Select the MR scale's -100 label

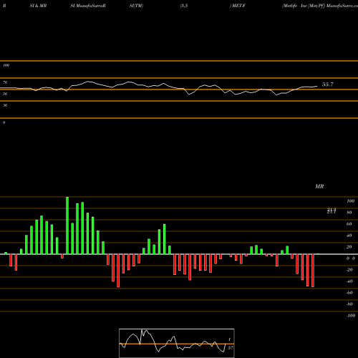(x=351, y=316)
